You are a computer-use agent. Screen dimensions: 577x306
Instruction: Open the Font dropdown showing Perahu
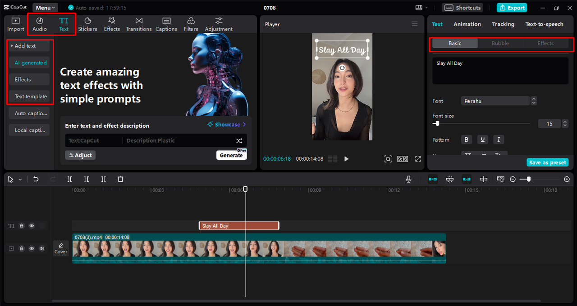coord(495,101)
